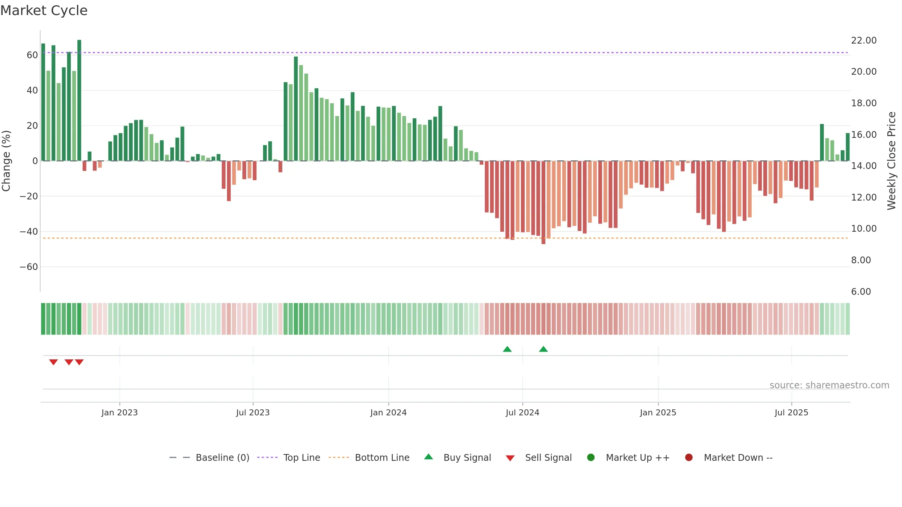Click the red Market Down circle icon in legend
The image size is (902, 507).
[x=689, y=457]
